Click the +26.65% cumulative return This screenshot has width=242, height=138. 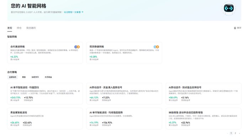coord(15,123)
